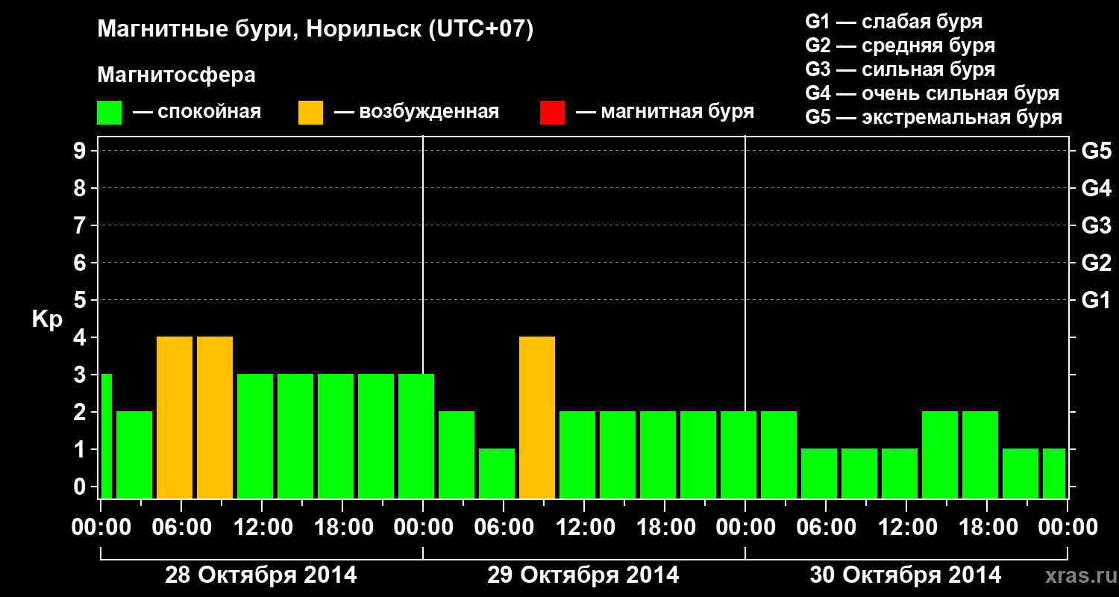Click the "Kp" axis label
This screenshot has width=1119, height=597.
click(x=47, y=320)
